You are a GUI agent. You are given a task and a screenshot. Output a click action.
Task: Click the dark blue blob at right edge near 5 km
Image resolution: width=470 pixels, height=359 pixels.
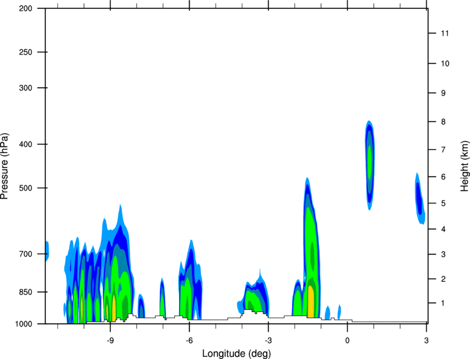point(420,199)
